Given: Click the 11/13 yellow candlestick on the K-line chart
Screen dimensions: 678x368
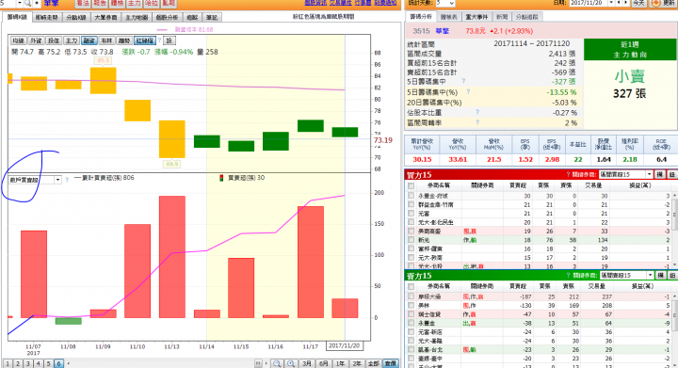Looking at the screenshot, I should pyautogui.click(x=172, y=139).
